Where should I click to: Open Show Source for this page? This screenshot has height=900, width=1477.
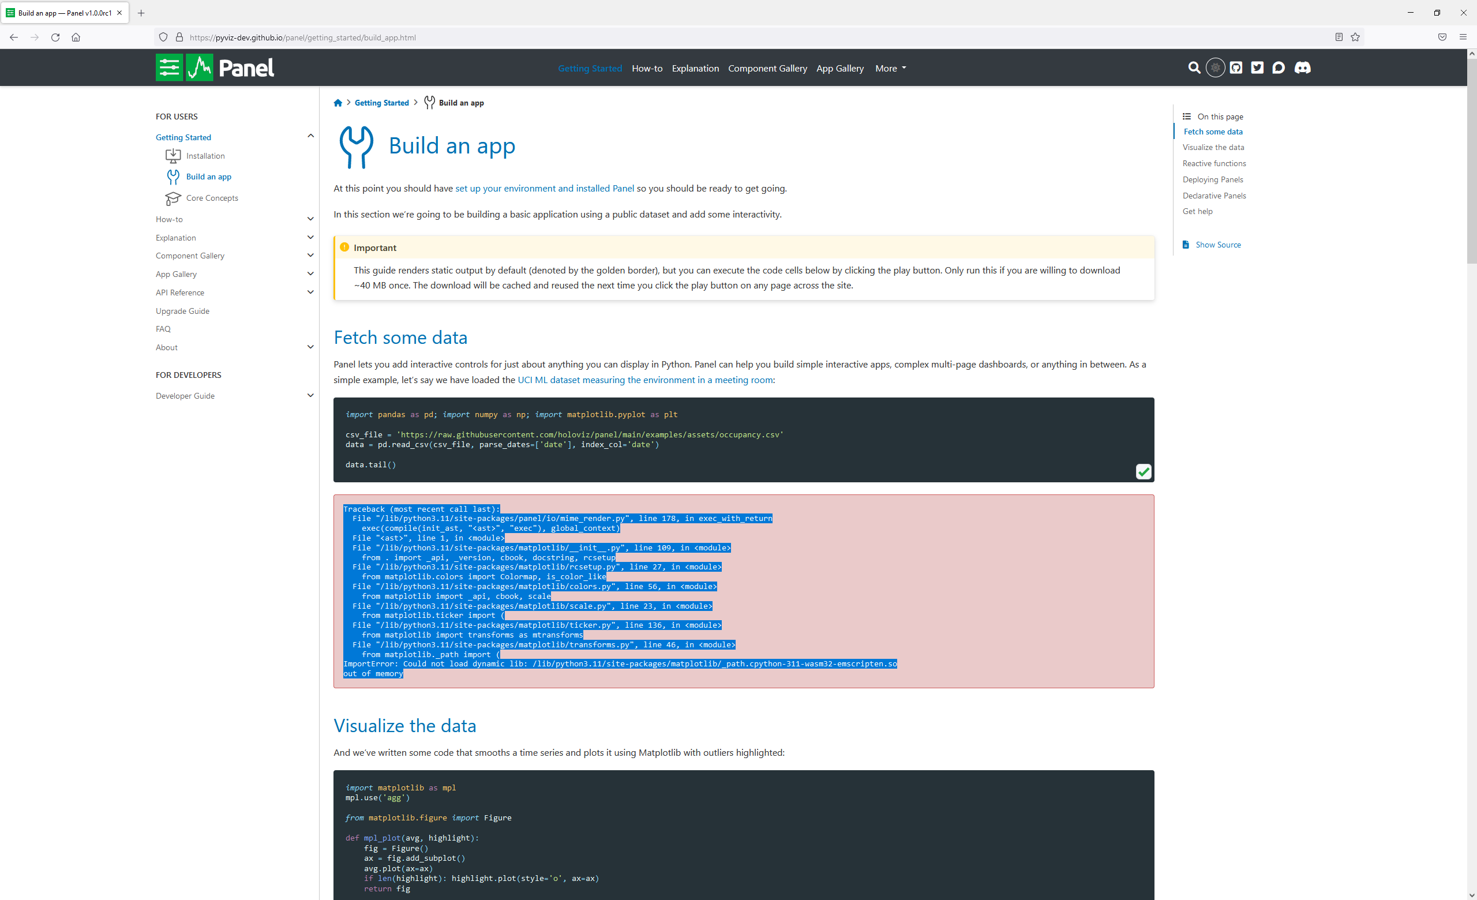pyautogui.click(x=1217, y=245)
